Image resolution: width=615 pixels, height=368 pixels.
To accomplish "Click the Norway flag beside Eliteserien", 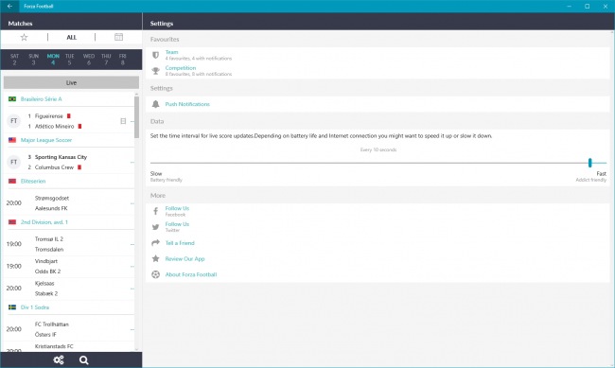I will click(x=12, y=182).
